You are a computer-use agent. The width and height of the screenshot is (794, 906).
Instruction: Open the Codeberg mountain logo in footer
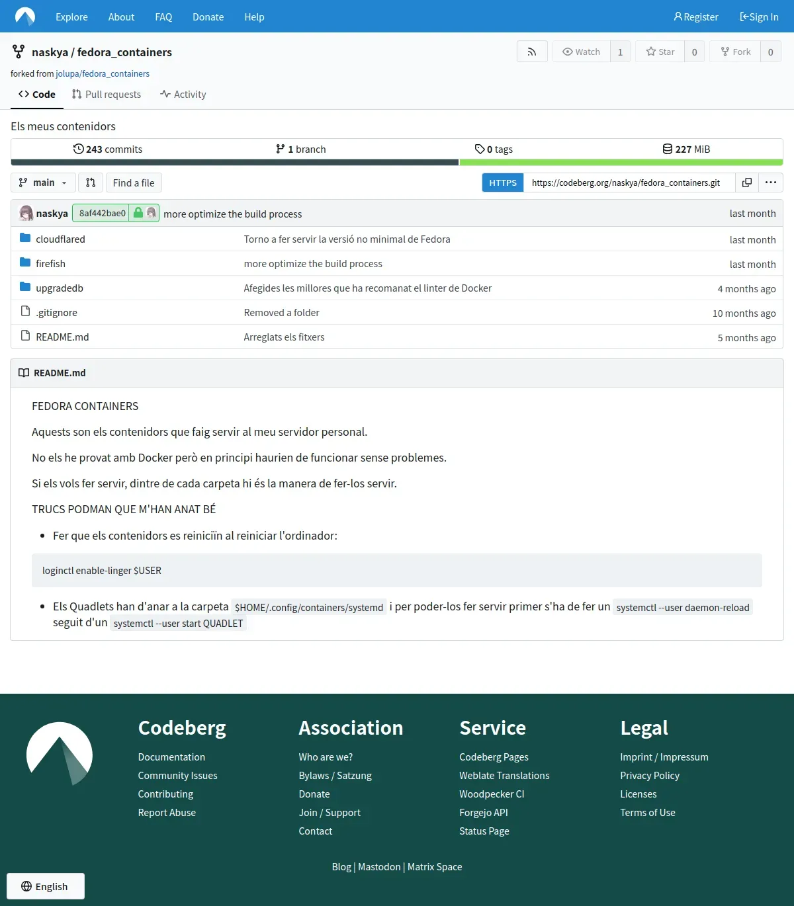point(60,754)
